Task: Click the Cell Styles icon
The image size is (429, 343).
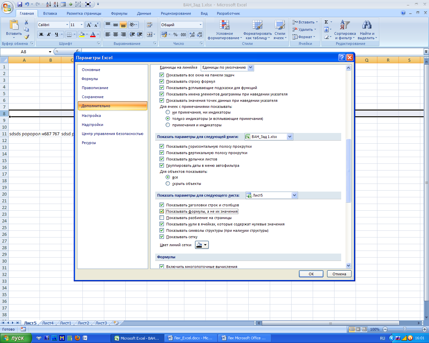Action: (x=280, y=25)
